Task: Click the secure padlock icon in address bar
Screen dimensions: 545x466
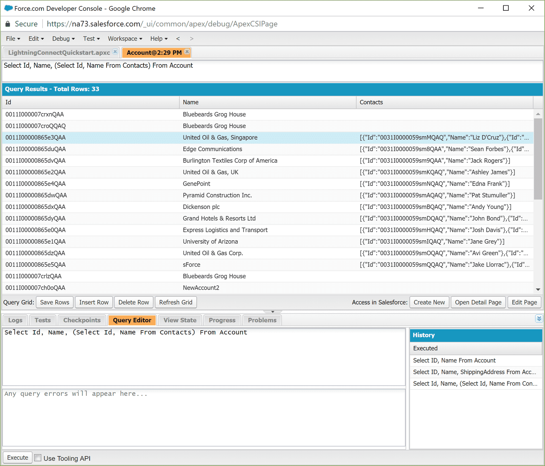Action: click(8, 24)
